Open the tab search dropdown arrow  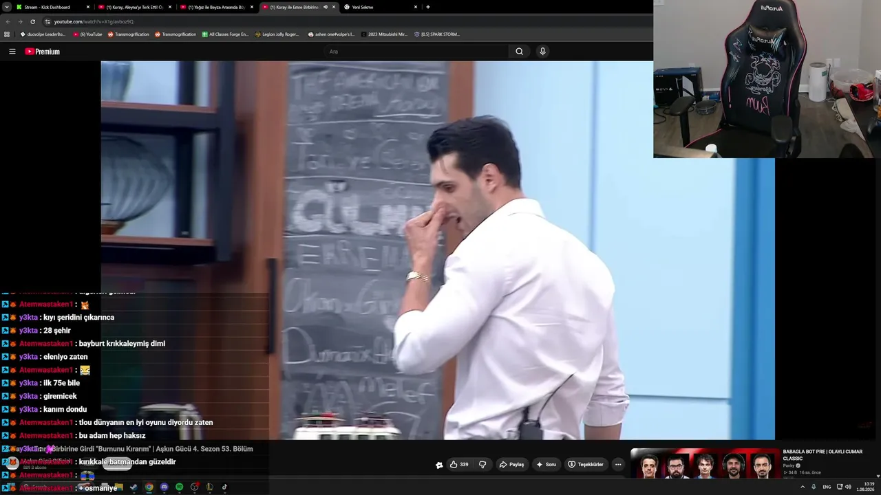coord(8,7)
